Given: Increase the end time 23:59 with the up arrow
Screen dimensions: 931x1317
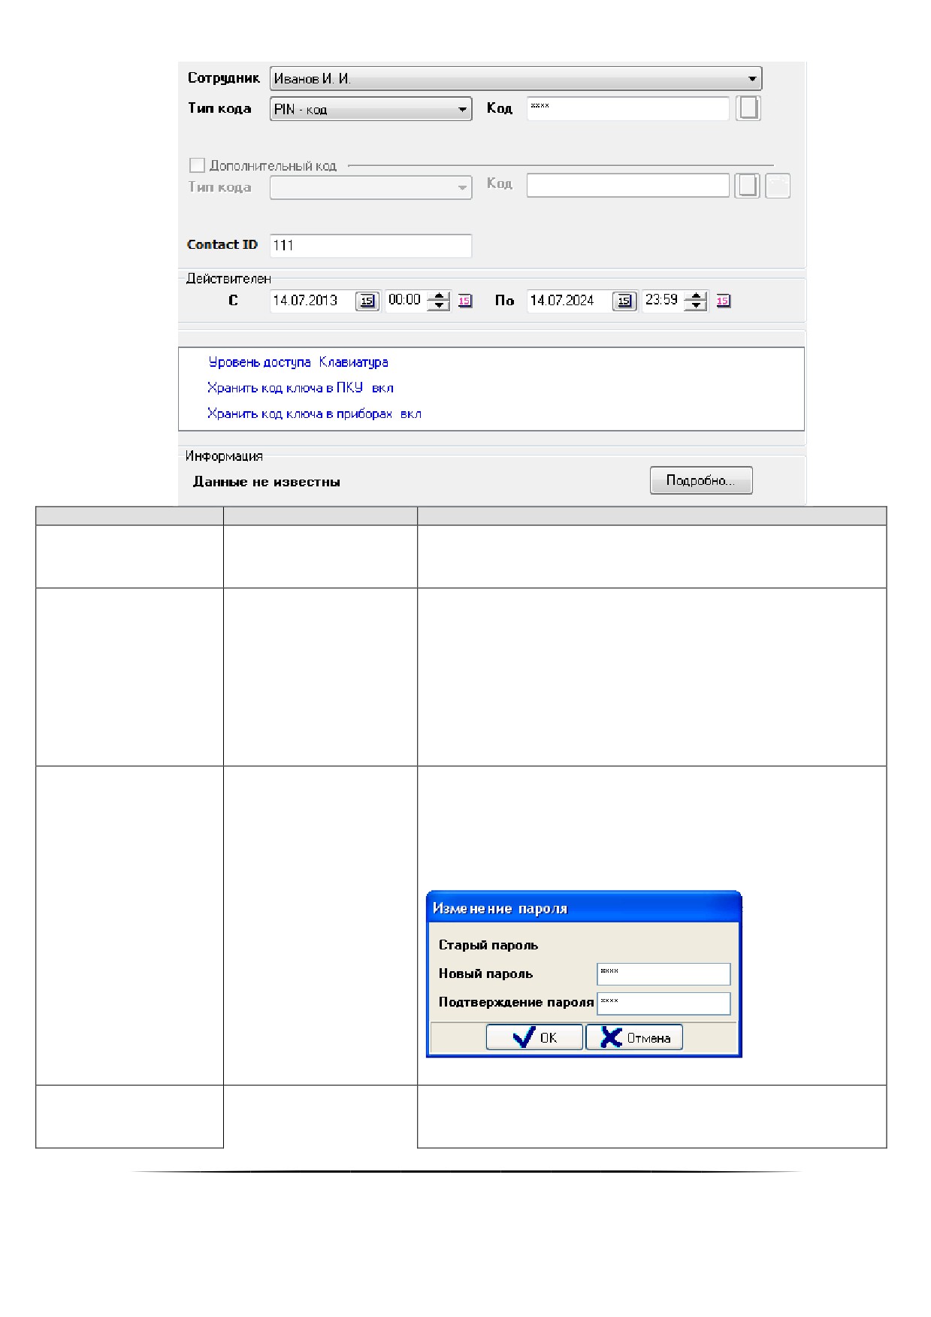Looking at the screenshot, I should click(696, 295).
